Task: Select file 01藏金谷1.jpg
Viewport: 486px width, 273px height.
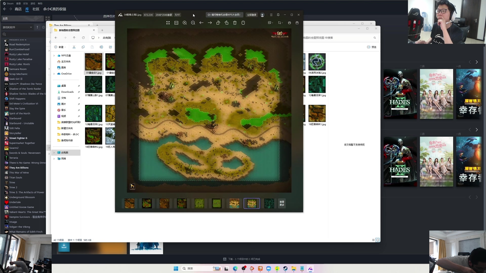Action: (x=94, y=64)
